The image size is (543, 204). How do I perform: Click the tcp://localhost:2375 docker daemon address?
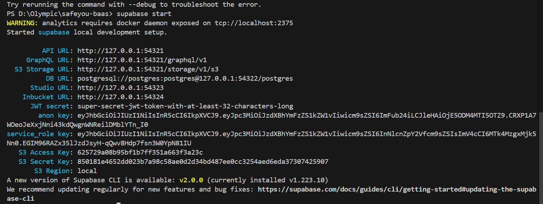253,23
